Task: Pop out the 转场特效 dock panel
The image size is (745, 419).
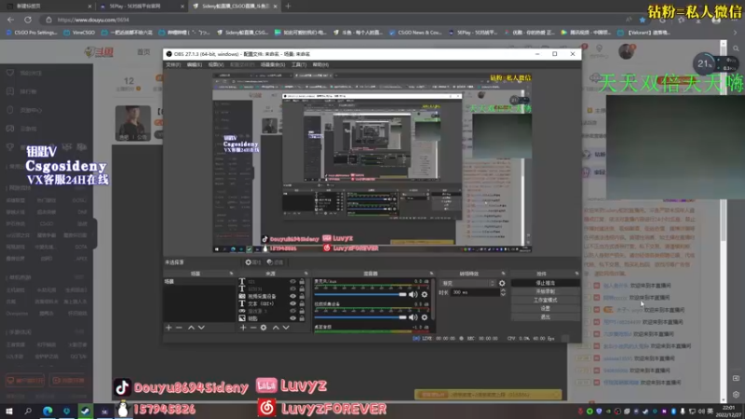Action: pyautogui.click(x=503, y=274)
